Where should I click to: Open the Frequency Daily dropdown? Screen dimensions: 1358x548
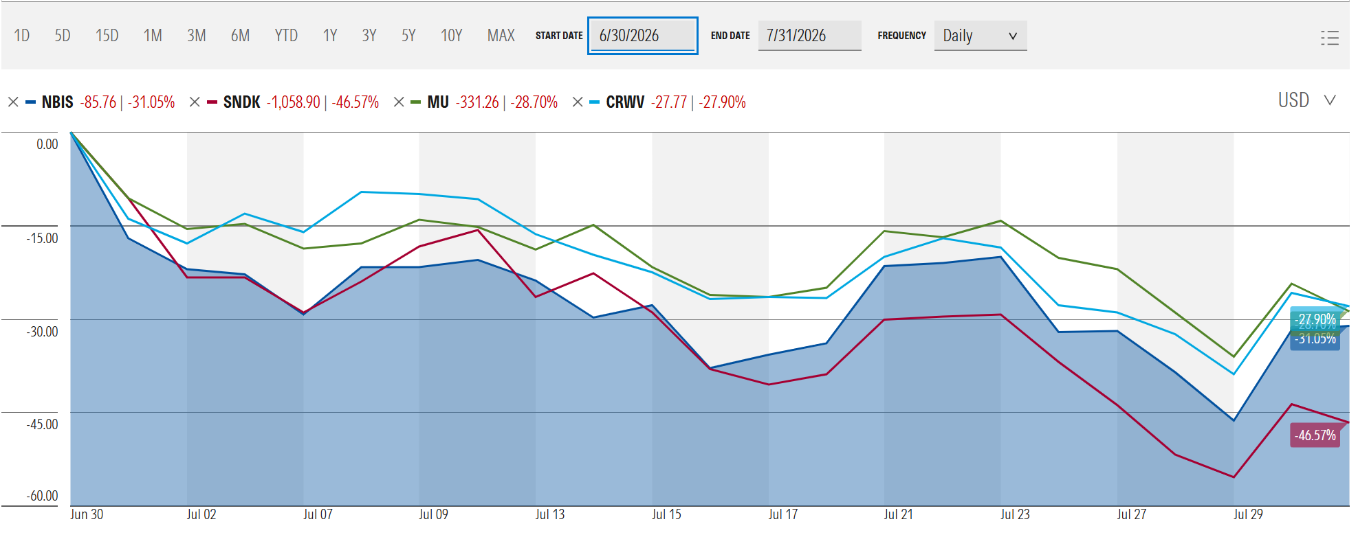pos(981,36)
